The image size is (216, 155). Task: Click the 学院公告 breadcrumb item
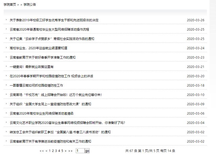(30, 4)
